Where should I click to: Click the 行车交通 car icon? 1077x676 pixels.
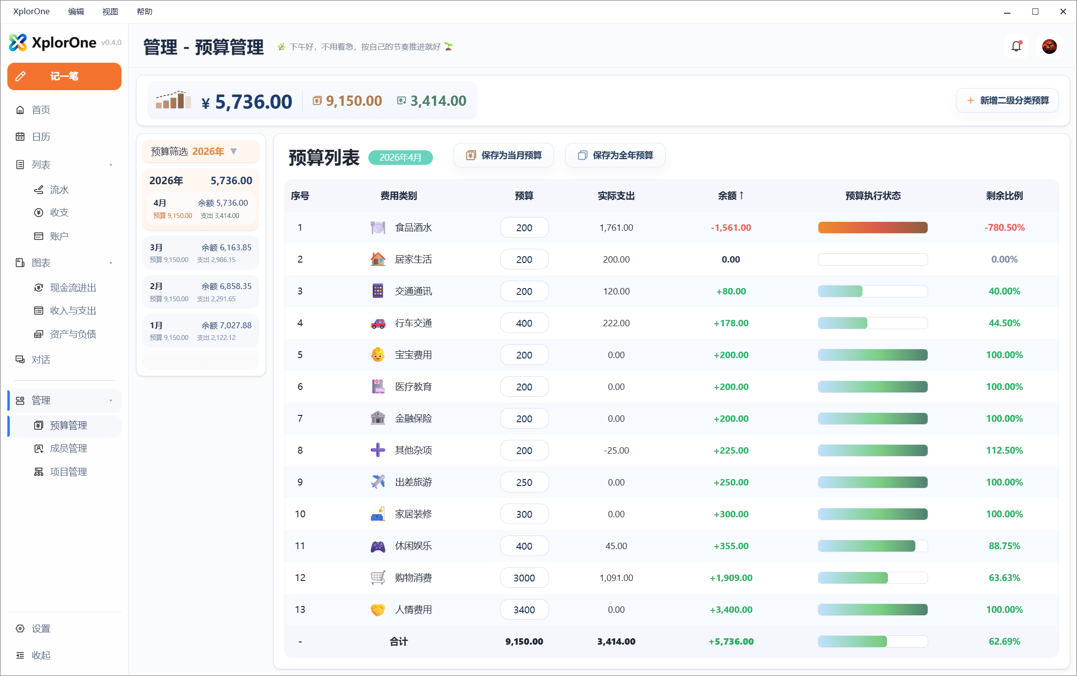click(378, 323)
